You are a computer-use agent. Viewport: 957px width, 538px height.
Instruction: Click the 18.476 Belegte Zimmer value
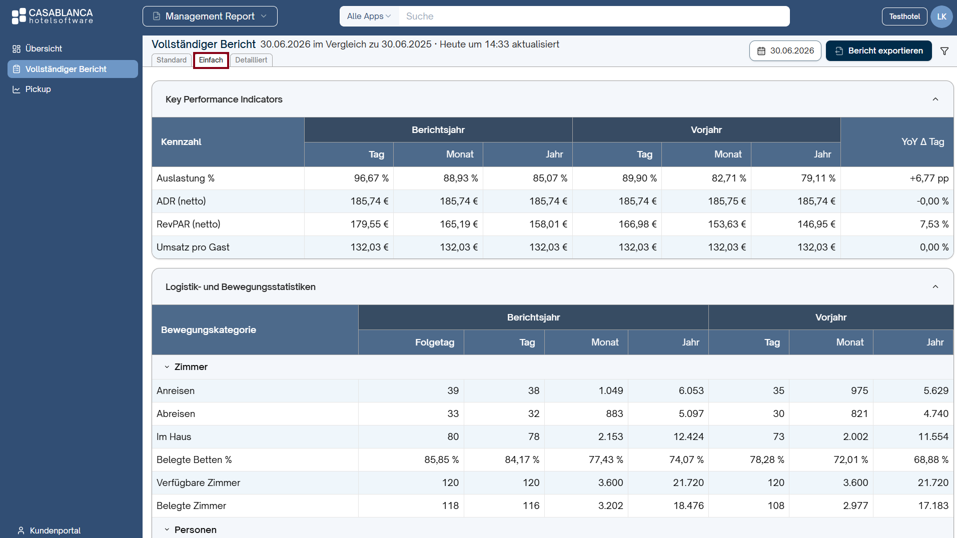pyautogui.click(x=688, y=506)
